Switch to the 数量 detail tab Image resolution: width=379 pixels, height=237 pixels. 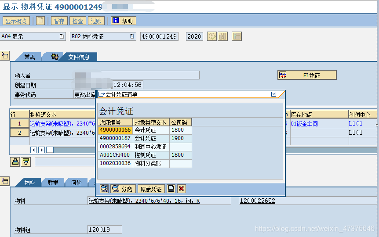(53, 183)
